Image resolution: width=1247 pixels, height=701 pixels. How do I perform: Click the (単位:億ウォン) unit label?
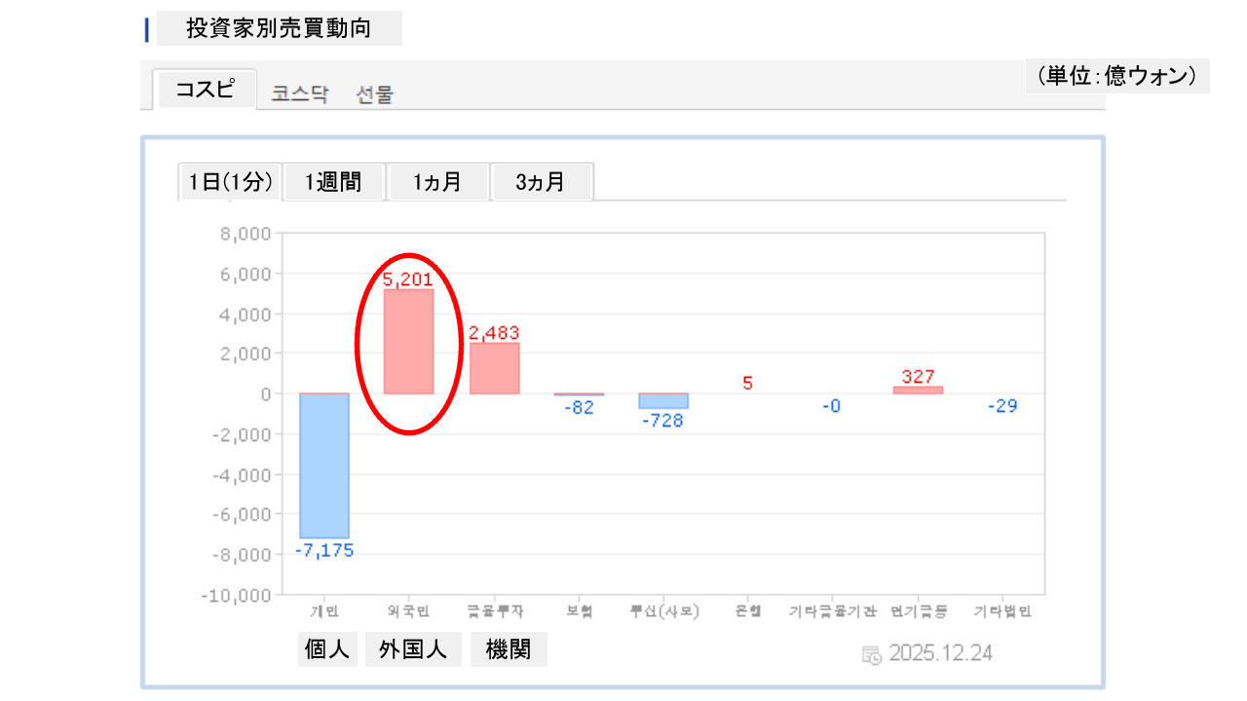pyautogui.click(x=1116, y=76)
